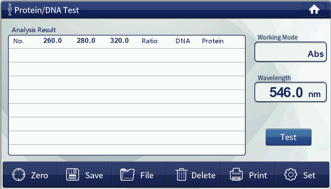Open the Set gear icon

[291, 175]
